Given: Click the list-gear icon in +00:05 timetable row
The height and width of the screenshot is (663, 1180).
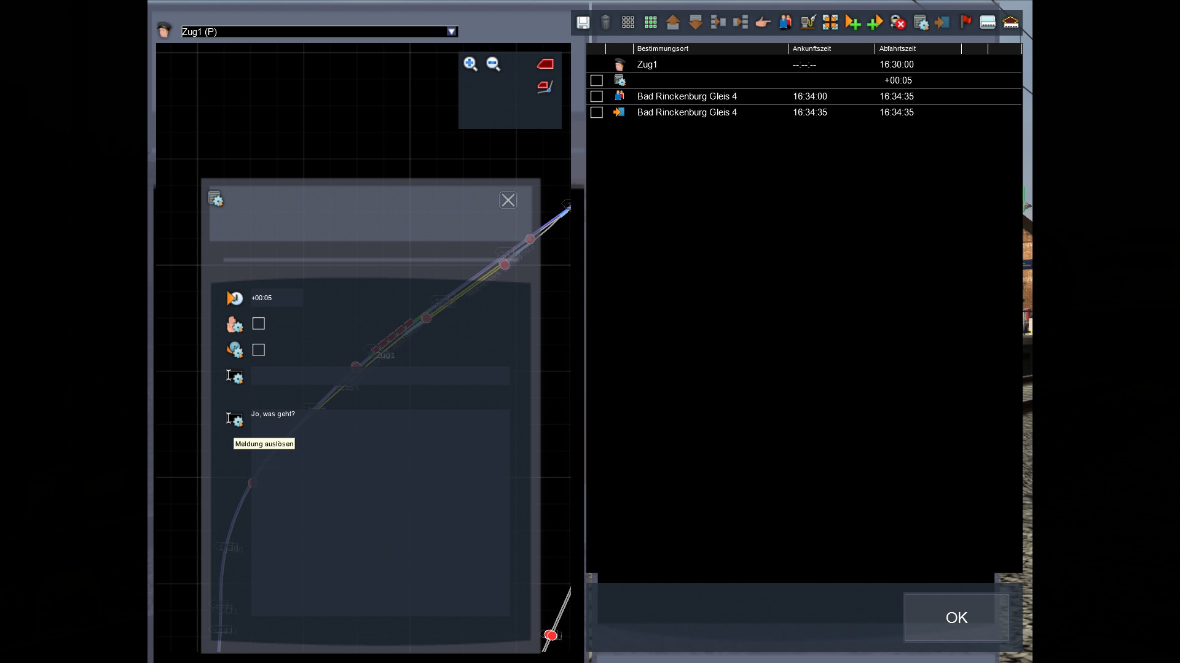Looking at the screenshot, I should (619, 80).
